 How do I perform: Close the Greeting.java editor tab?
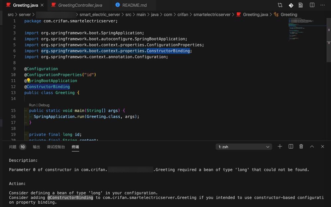(42, 5)
